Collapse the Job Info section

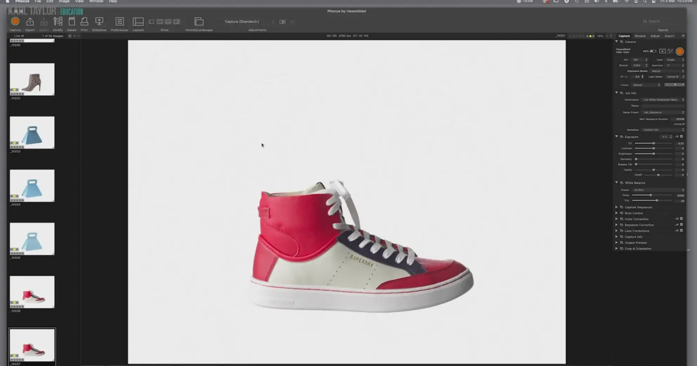617,93
